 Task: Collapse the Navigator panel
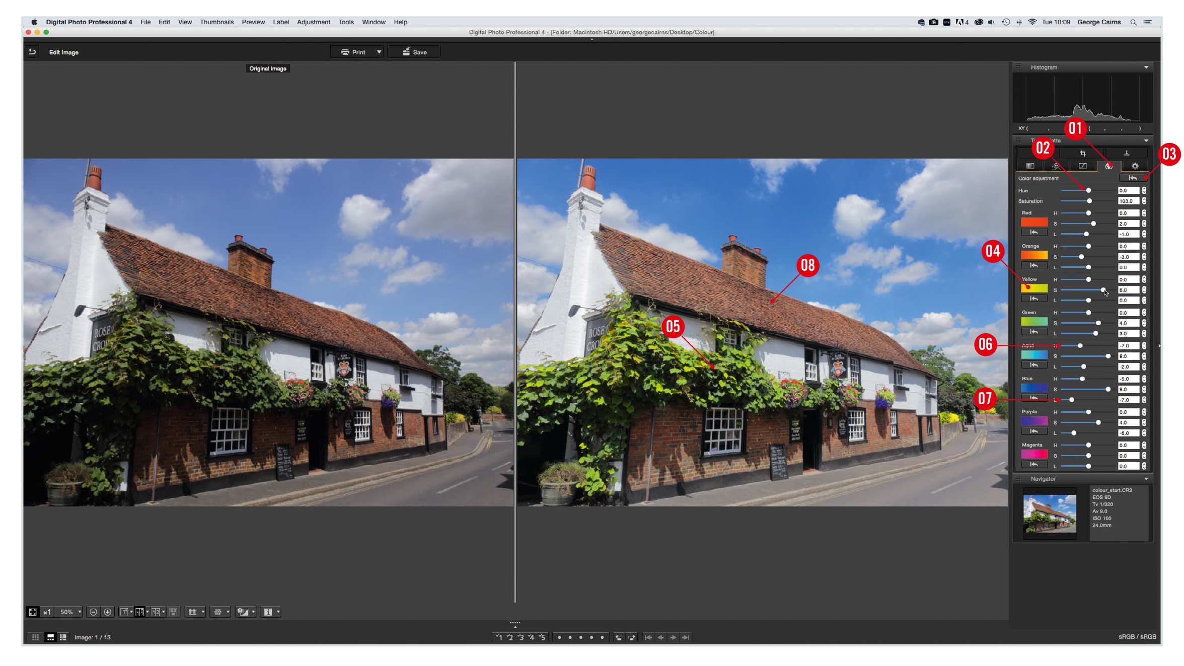1146,479
